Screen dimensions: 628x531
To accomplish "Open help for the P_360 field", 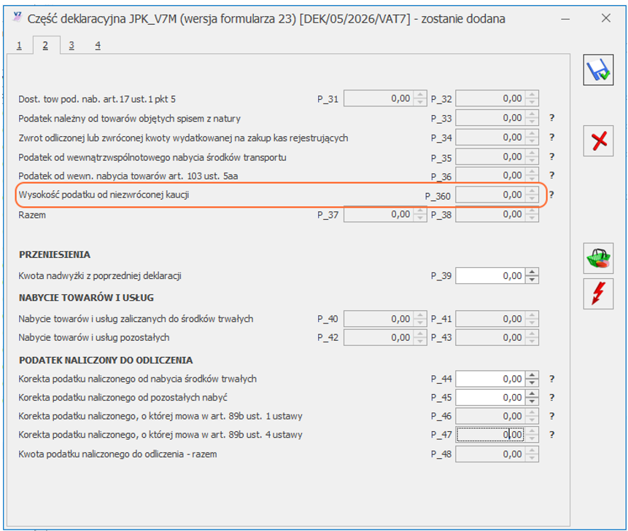I will pos(552,195).
